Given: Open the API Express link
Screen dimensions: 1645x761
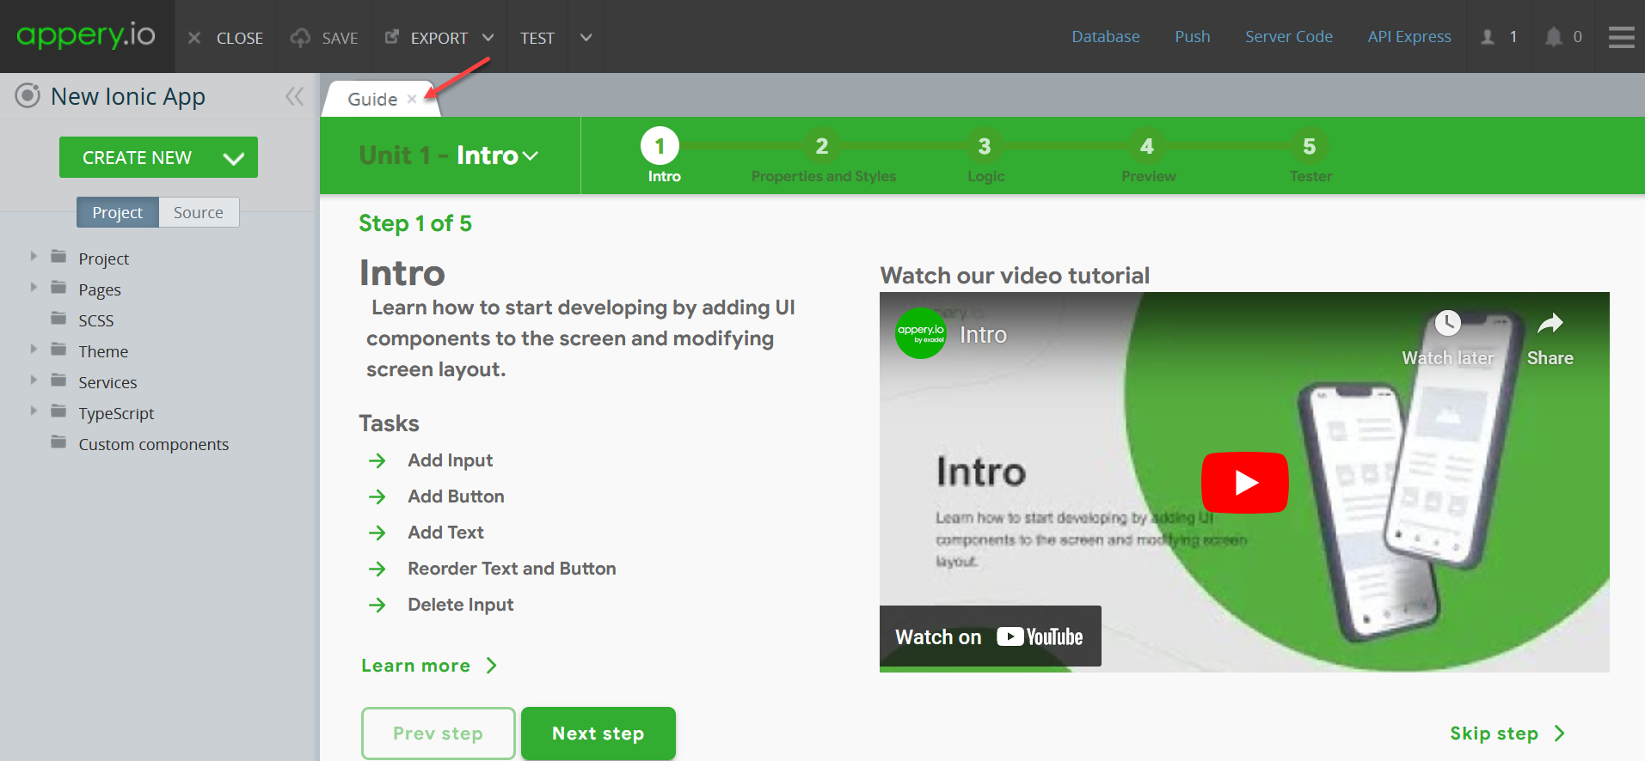Looking at the screenshot, I should tap(1409, 36).
